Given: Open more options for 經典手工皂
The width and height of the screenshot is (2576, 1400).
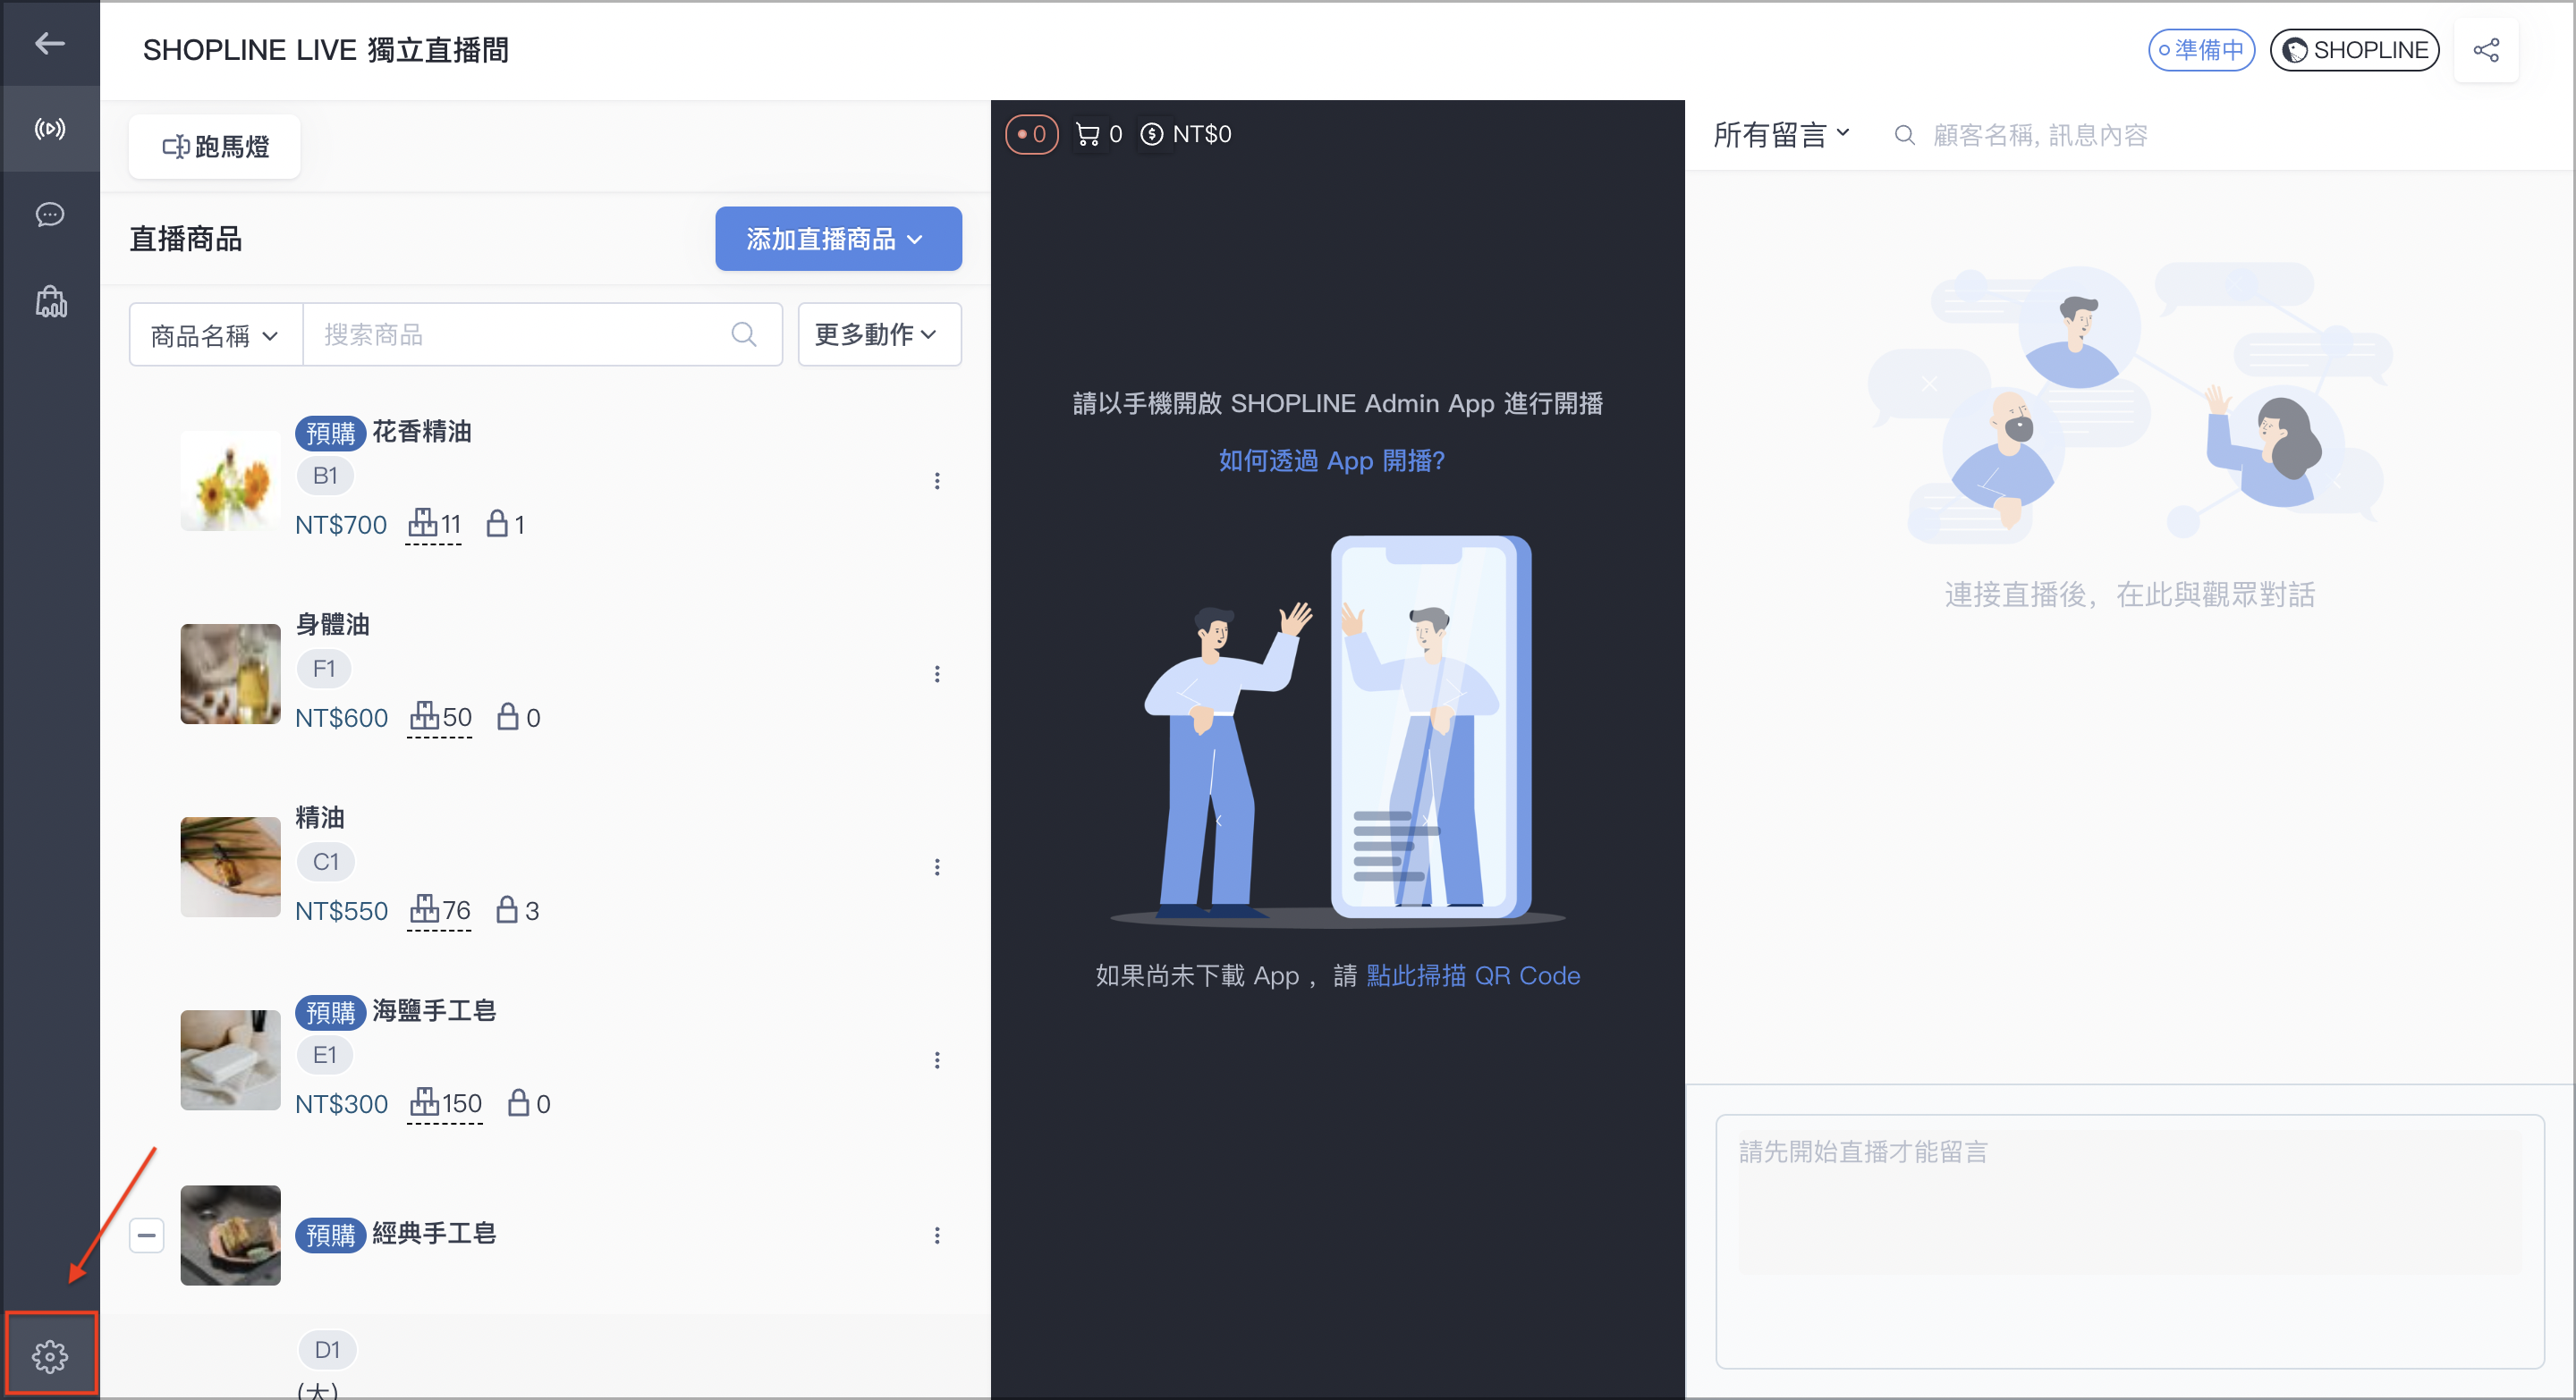Looking at the screenshot, I should 937,1236.
